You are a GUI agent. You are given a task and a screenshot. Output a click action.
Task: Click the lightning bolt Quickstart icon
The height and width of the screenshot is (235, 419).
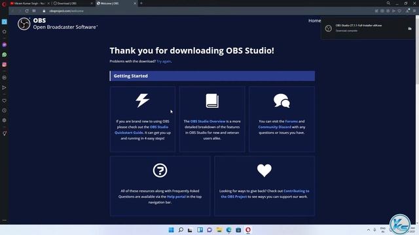pyautogui.click(x=143, y=101)
